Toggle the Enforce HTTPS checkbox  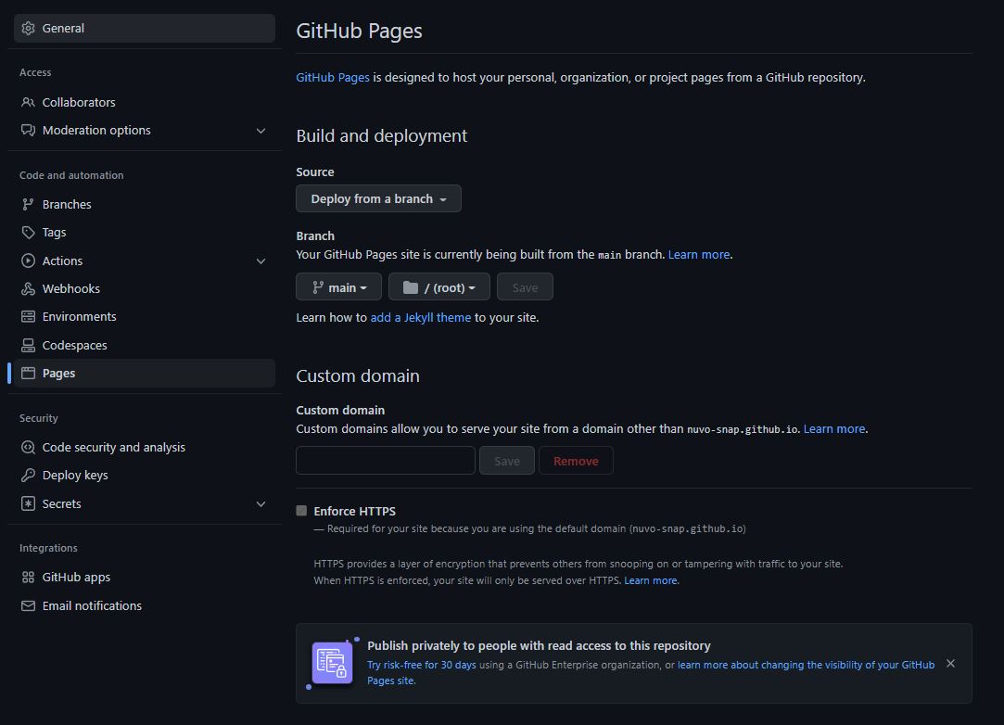301,511
